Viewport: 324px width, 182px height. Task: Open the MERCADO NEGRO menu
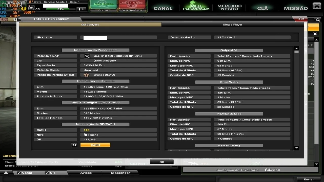(229, 7)
